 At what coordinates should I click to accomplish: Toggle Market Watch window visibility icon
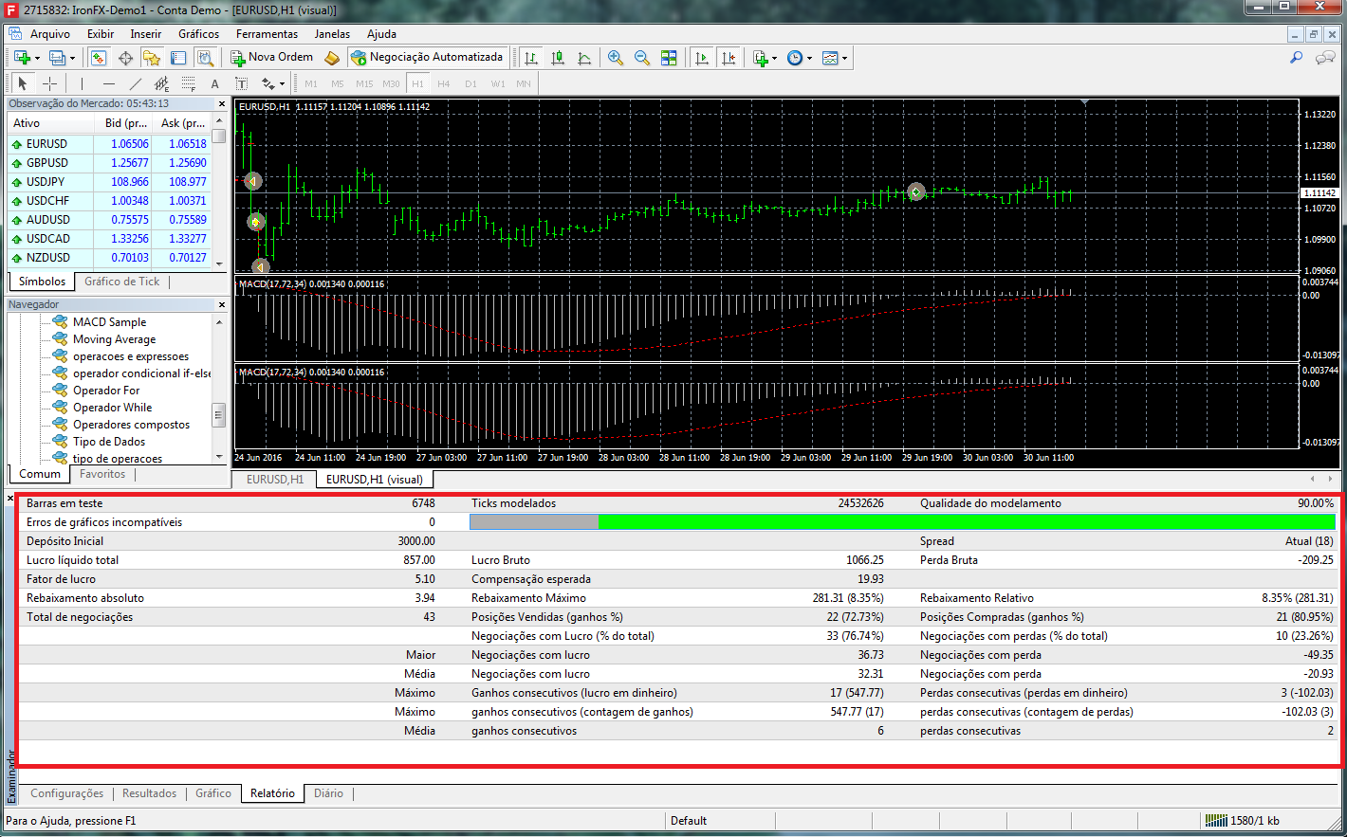[98, 58]
